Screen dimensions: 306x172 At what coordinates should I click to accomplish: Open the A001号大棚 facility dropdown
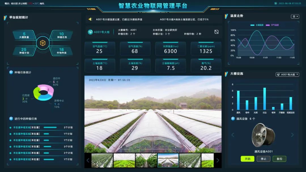[287, 74]
